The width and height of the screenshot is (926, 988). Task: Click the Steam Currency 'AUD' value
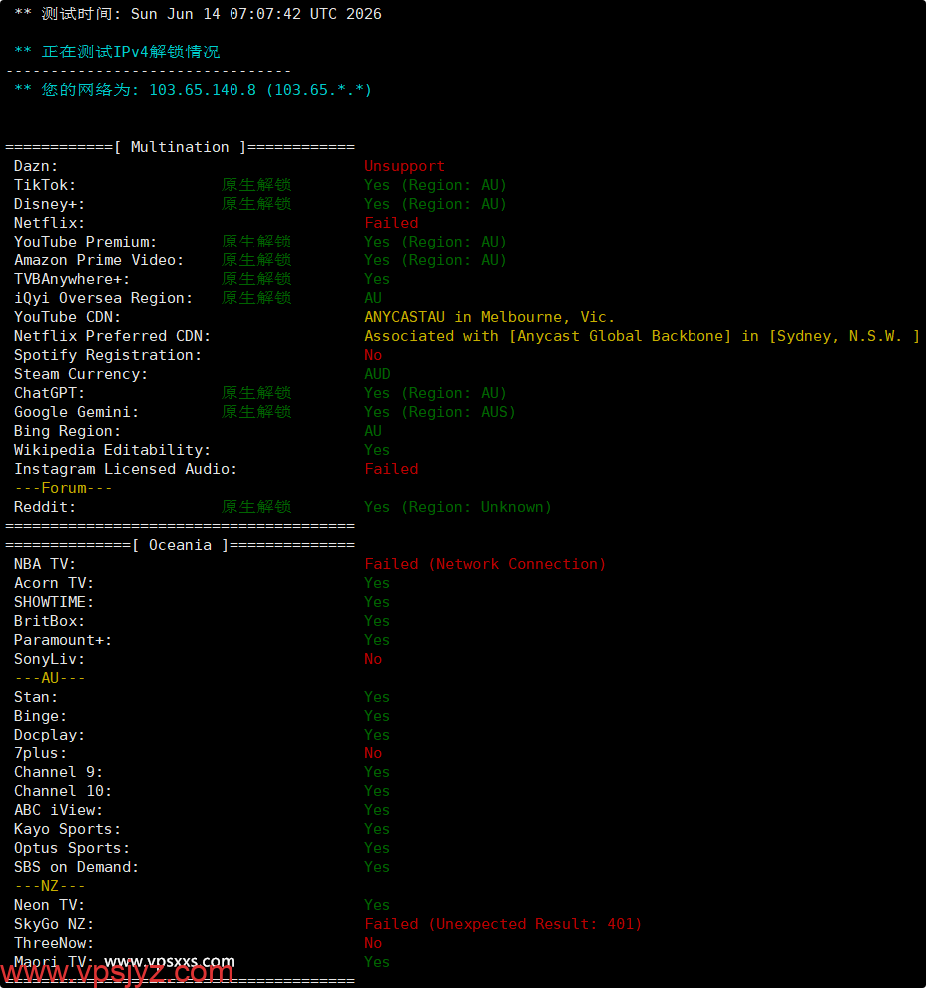pyautogui.click(x=377, y=373)
